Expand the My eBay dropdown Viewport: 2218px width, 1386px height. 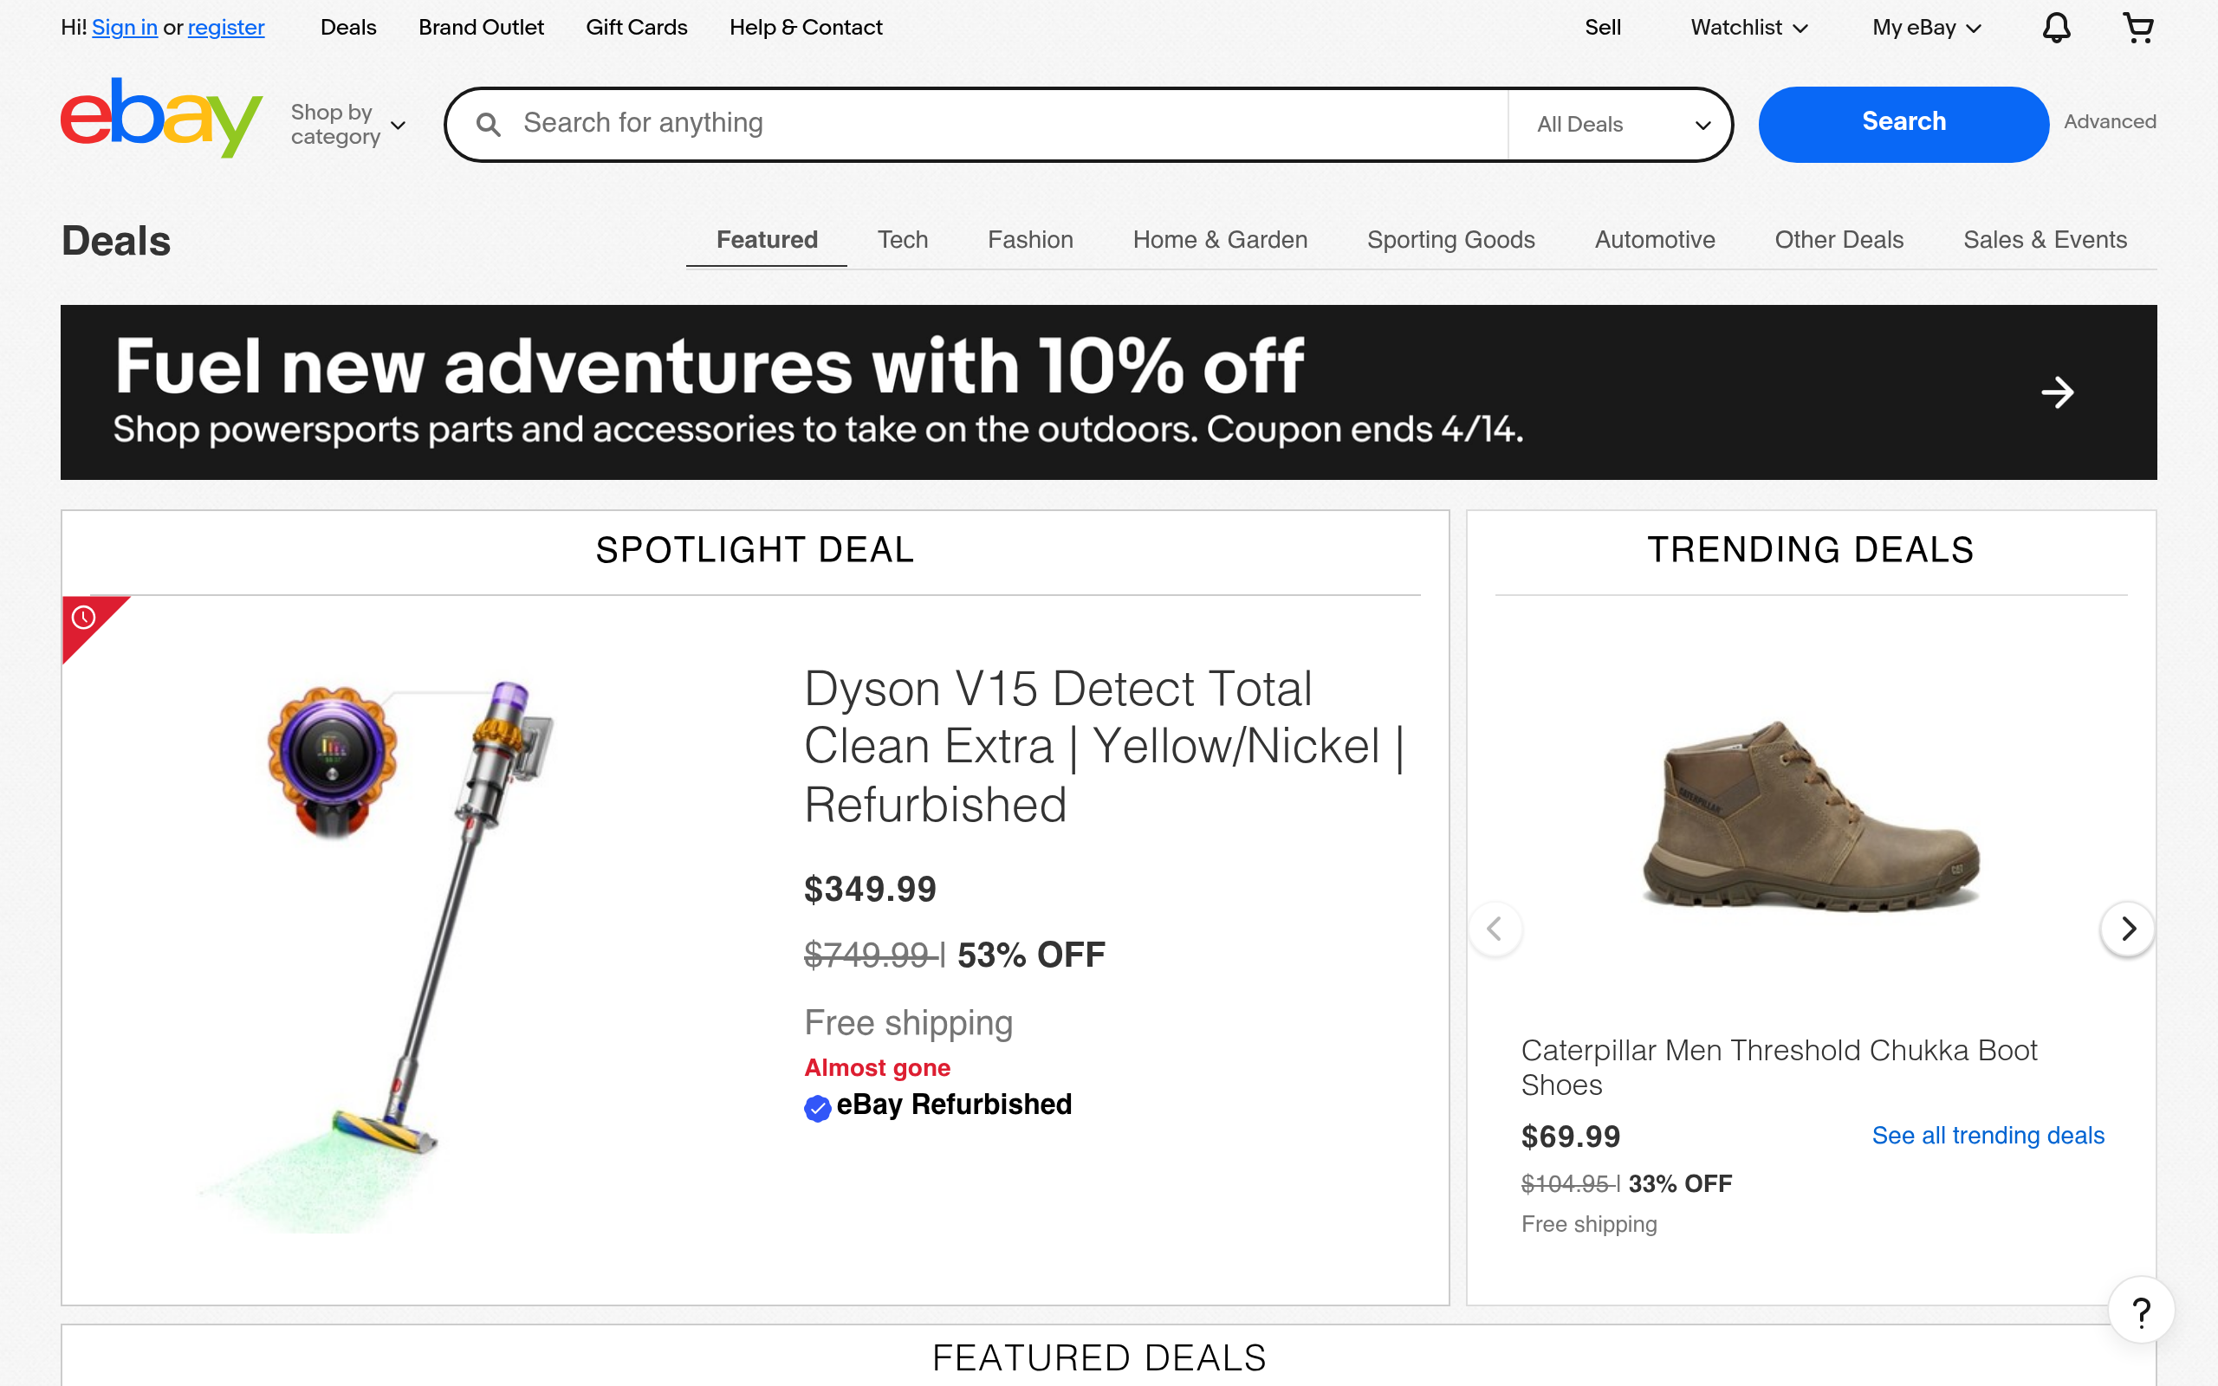(x=1926, y=28)
